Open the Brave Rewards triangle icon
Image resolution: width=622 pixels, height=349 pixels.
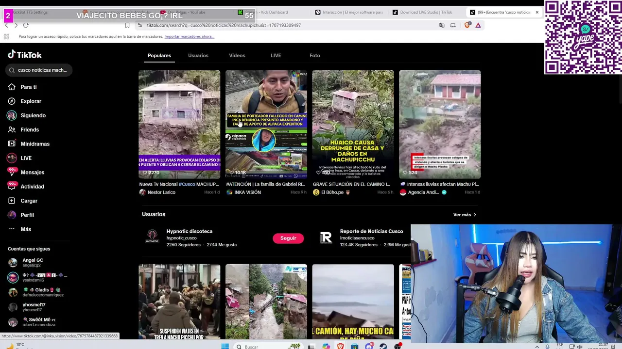[478, 25]
